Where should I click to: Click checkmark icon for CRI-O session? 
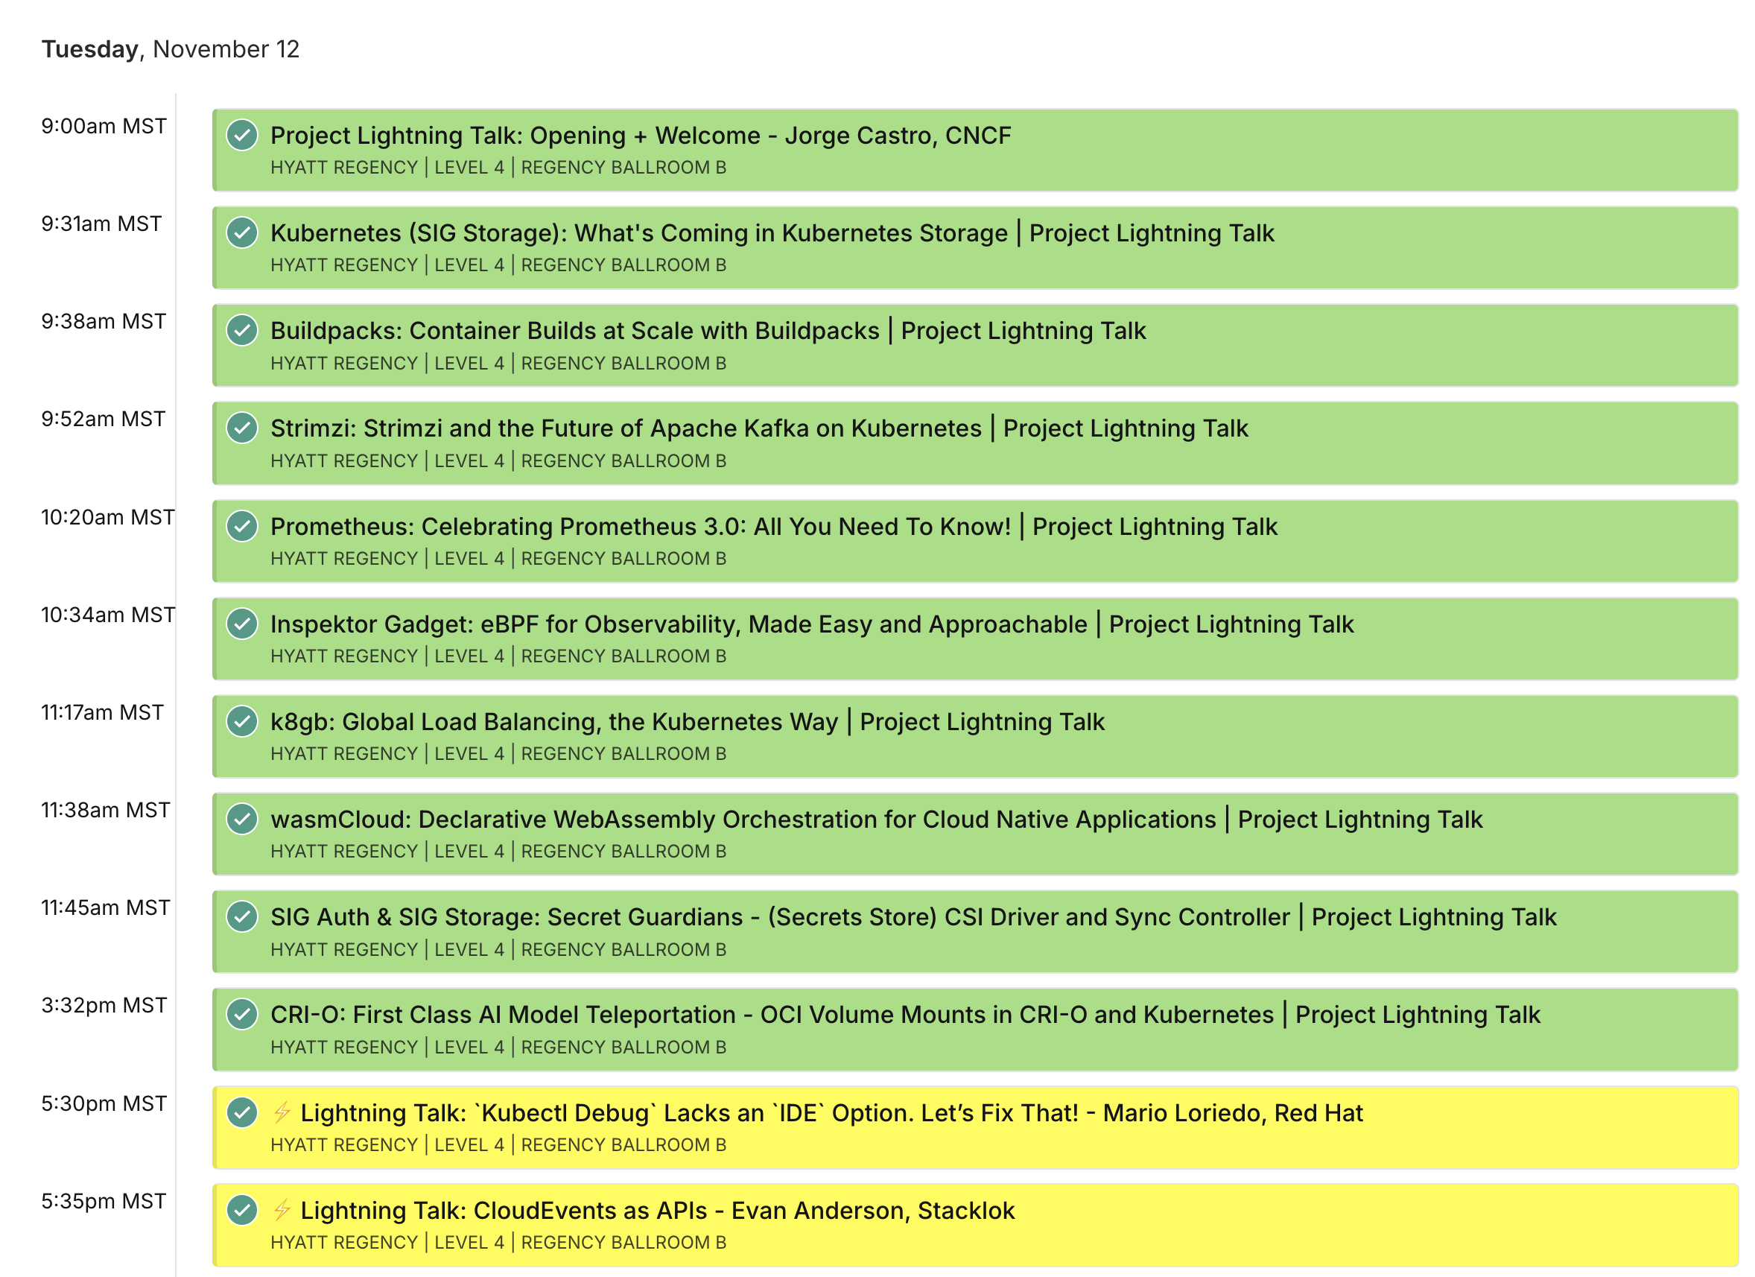click(242, 1015)
